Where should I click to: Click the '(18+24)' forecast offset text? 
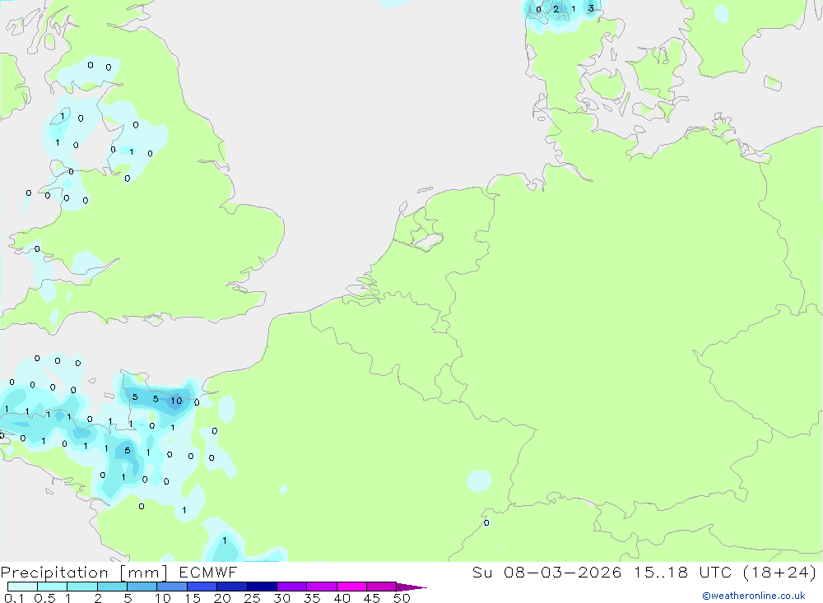[x=780, y=573]
